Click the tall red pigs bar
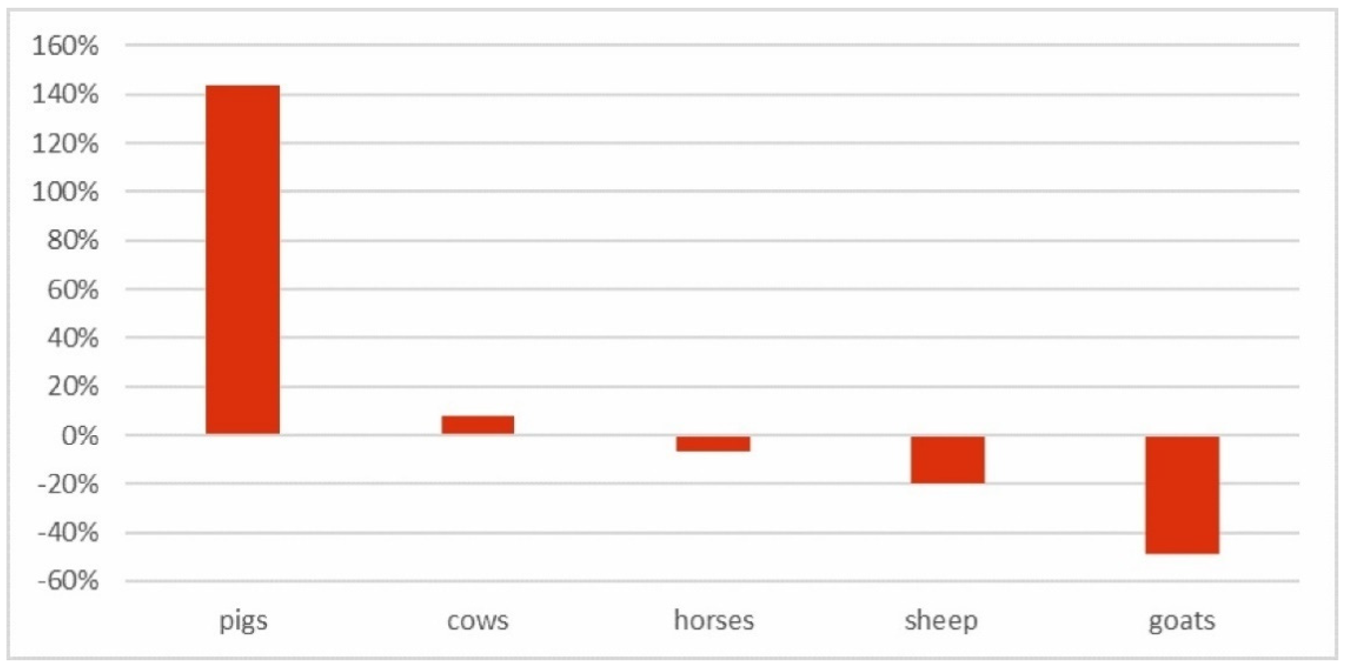The width and height of the screenshot is (1347, 668). pos(242,259)
